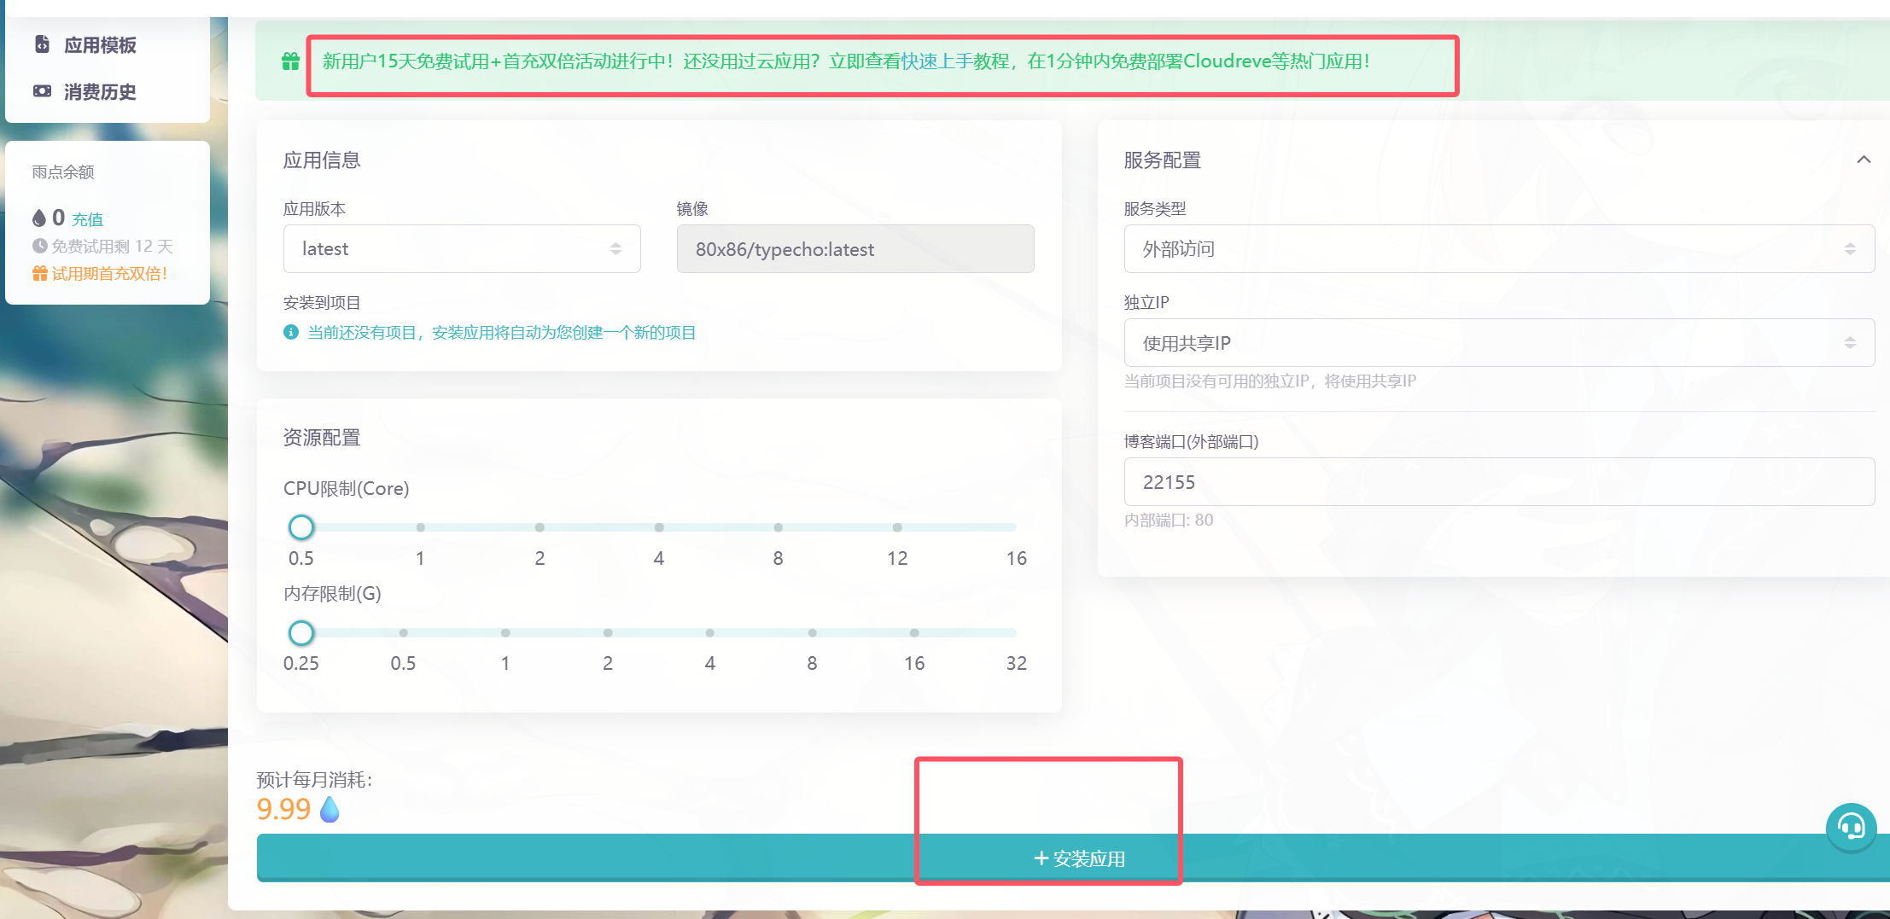Set CPU limit slider to 2

pyautogui.click(x=540, y=527)
